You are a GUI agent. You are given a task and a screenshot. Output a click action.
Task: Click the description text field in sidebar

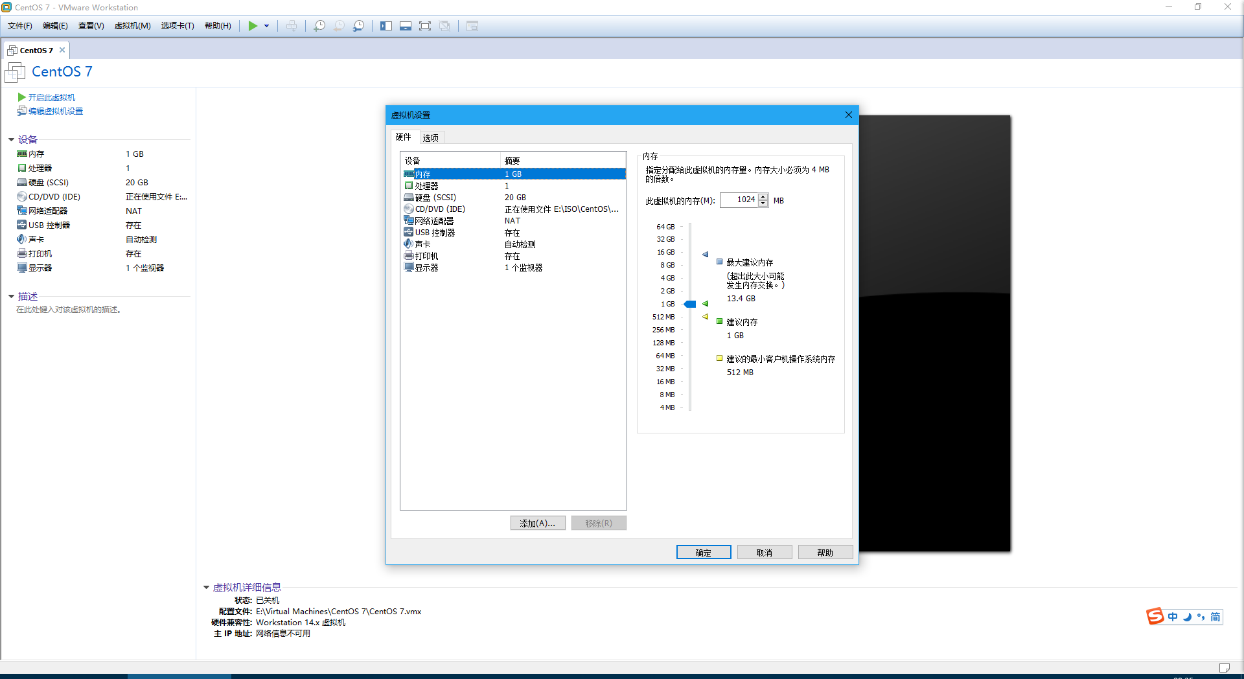[69, 310]
